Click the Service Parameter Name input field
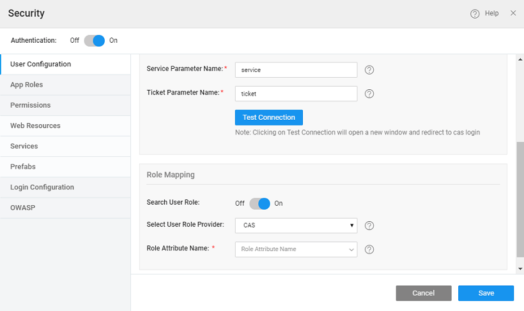Screen dimensions: 524x311 point(296,70)
